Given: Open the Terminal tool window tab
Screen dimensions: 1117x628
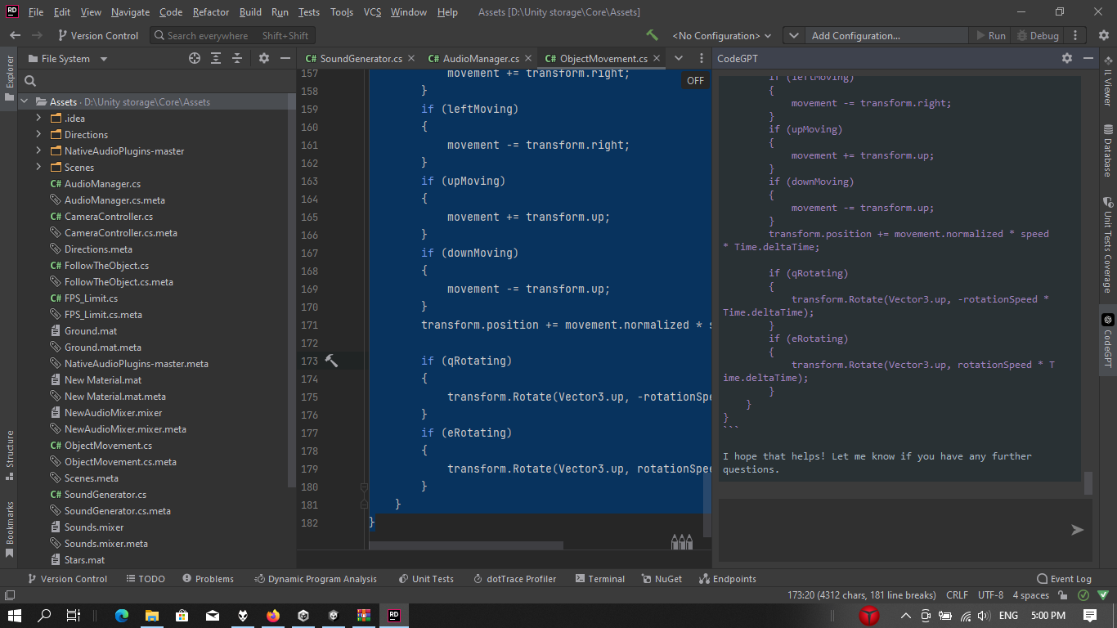Looking at the screenshot, I should [x=599, y=579].
